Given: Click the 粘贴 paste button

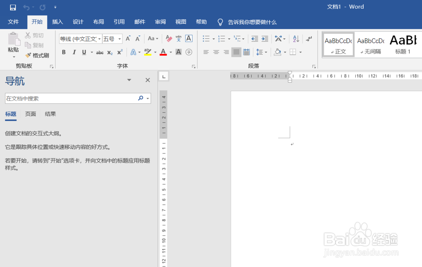Looking at the screenshot, I should (x=13, y=44).
